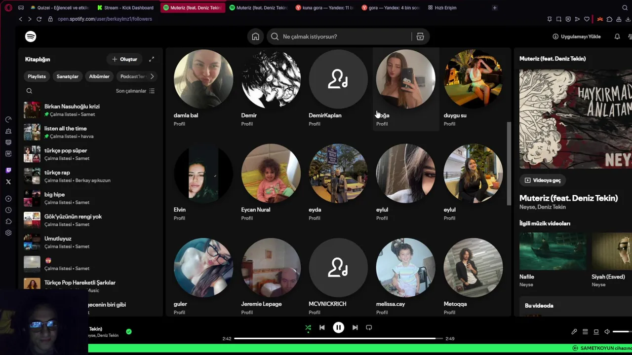Open the 'big hipe' playlist

click(90, 198)
